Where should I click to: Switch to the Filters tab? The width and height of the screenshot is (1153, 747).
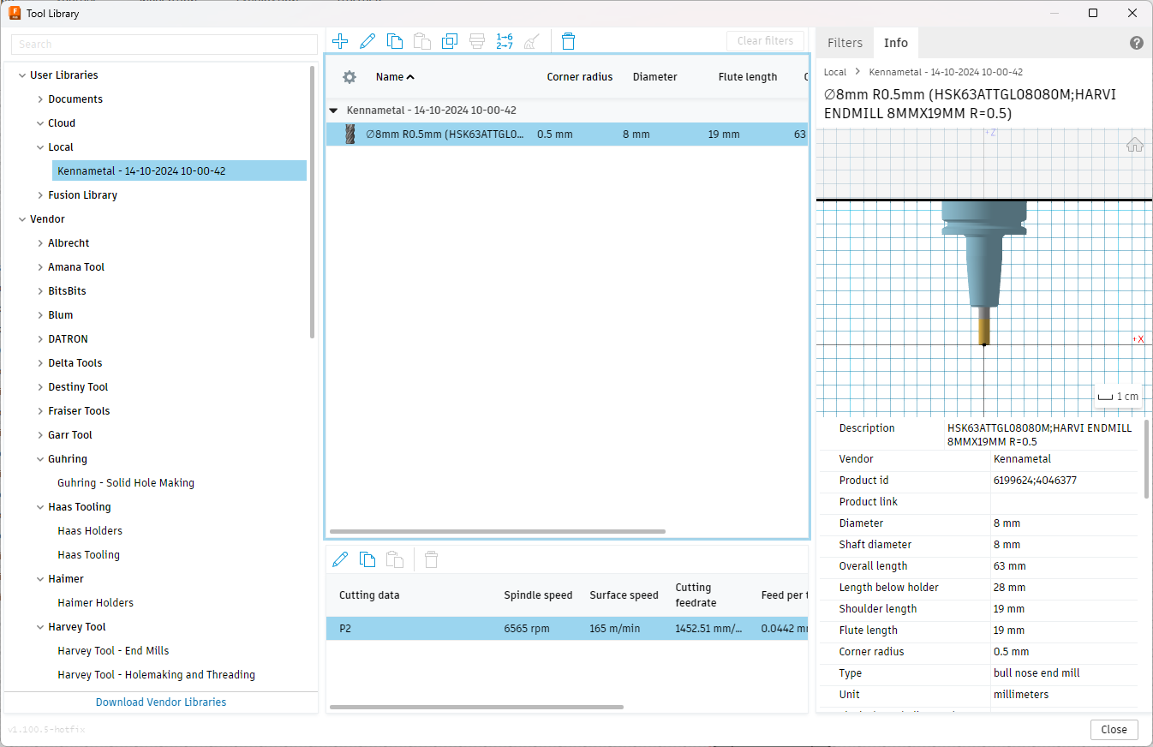845,43
